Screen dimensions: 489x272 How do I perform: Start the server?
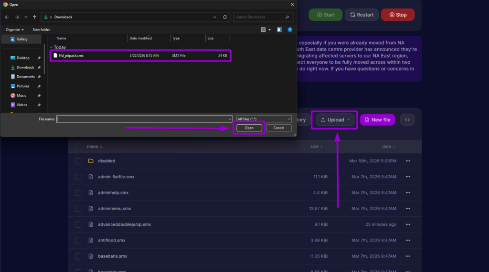point(326,15)
